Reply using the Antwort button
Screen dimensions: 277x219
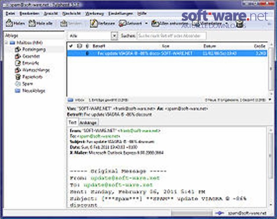[x=130, y=23]
